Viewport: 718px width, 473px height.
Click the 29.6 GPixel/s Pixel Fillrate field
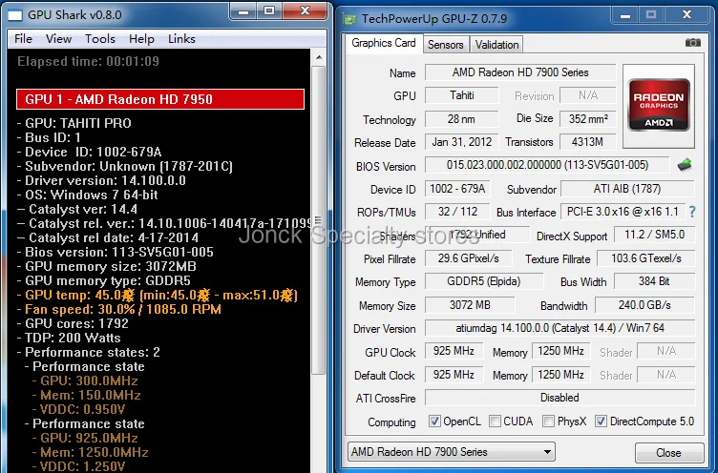(x=468, y=258)
